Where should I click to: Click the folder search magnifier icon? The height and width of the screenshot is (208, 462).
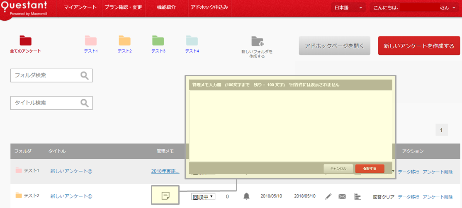point(85,75)
